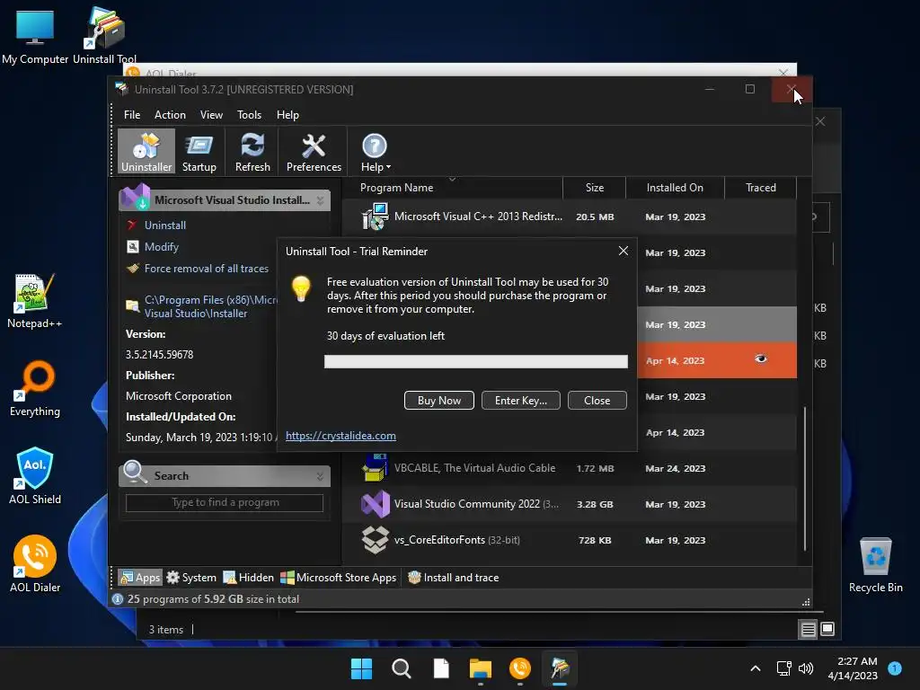Switch to AOL Dialer in taskbar
Image resolution: width=920 pixels, height=690 pixels.
520,668
